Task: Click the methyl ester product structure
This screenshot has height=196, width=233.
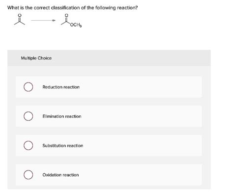Action: (x=71, y=20)
